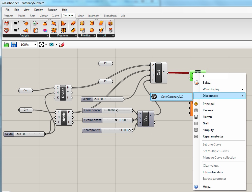Click the Zoom Extents icon
The image size is (252, 192).
click(x=41, y=45)
